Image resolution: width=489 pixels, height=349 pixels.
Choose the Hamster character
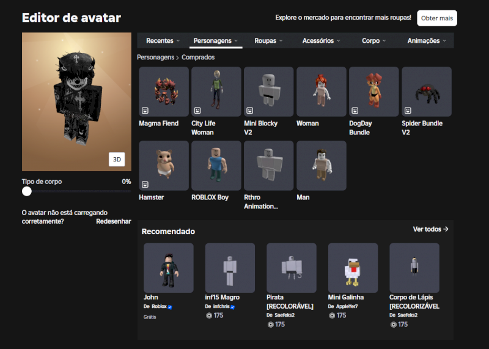[164, 166]
